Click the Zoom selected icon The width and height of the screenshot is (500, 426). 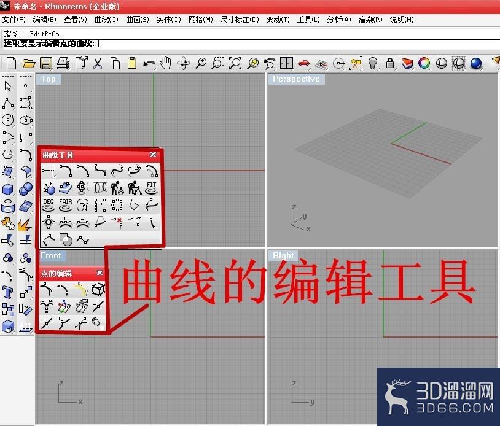252,63
